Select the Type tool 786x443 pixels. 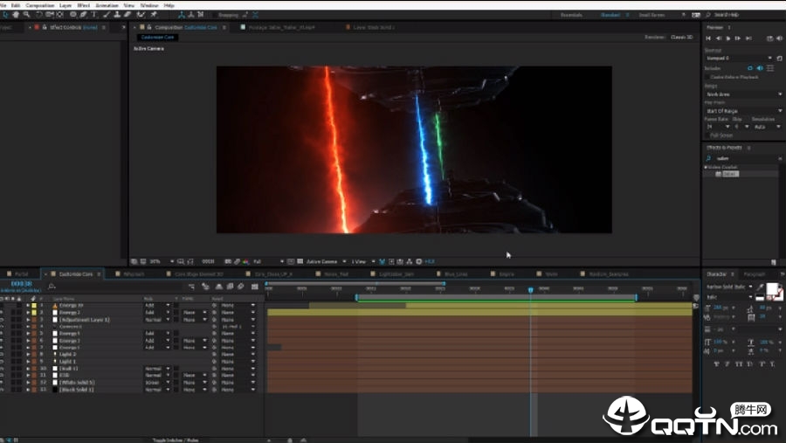pos(95,15)
